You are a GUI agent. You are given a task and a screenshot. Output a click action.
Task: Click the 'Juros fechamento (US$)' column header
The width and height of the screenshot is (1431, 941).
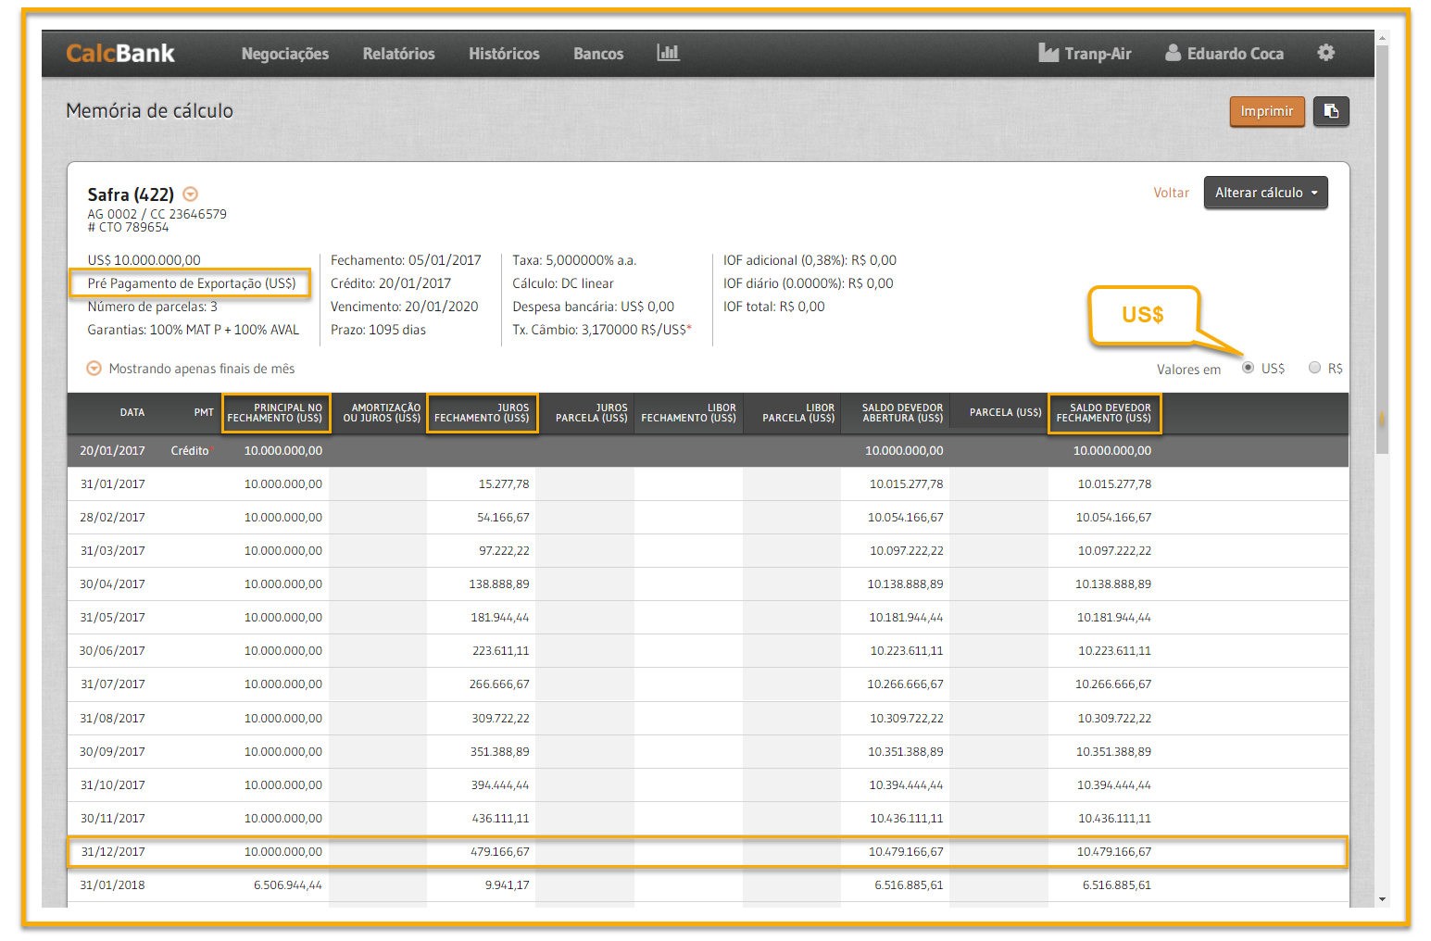482,413
